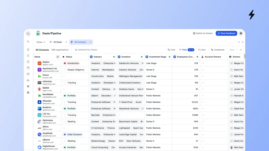Click Unlinked from Classic label
Screen dimensions: 269x151
tap(86, 50)
